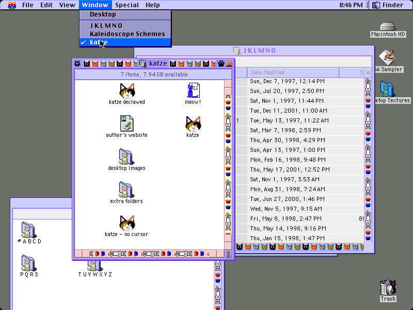Select the meow! document icon
Viewport: 413px width, 310px height.
(193, 90)
